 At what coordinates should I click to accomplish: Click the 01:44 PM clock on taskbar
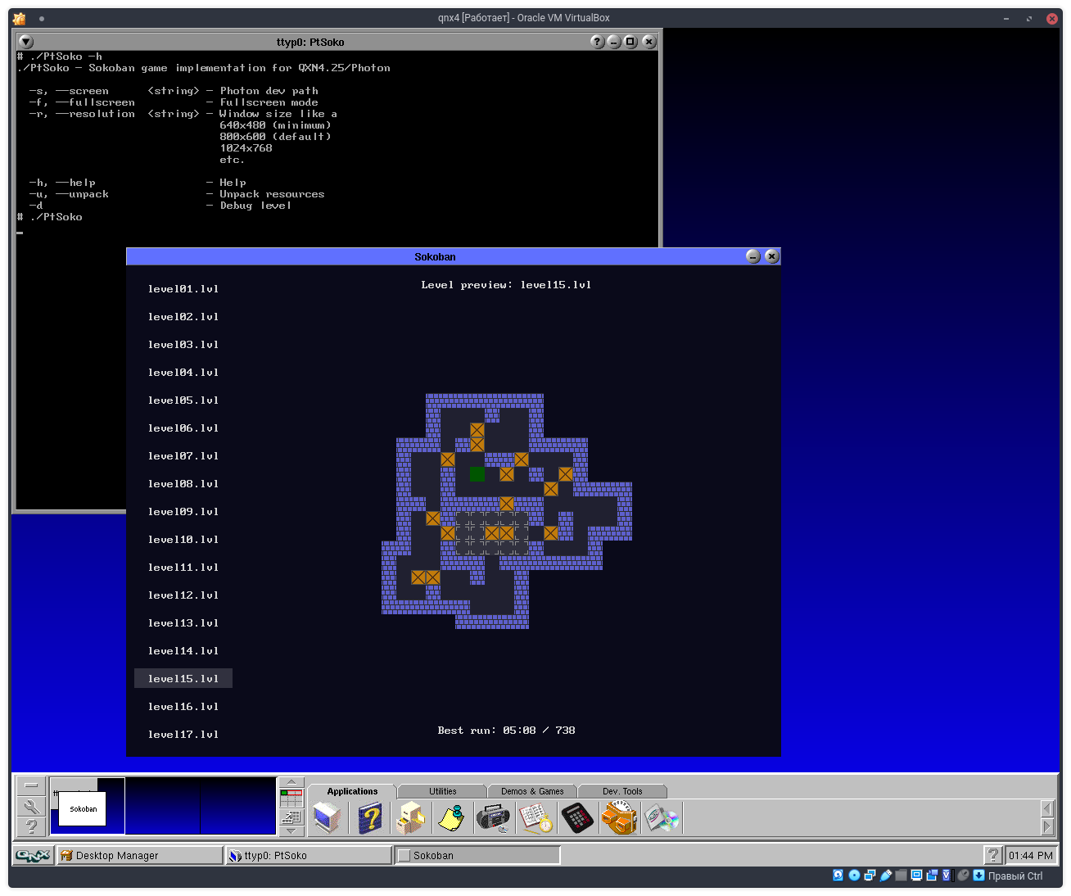point(1031,855)
